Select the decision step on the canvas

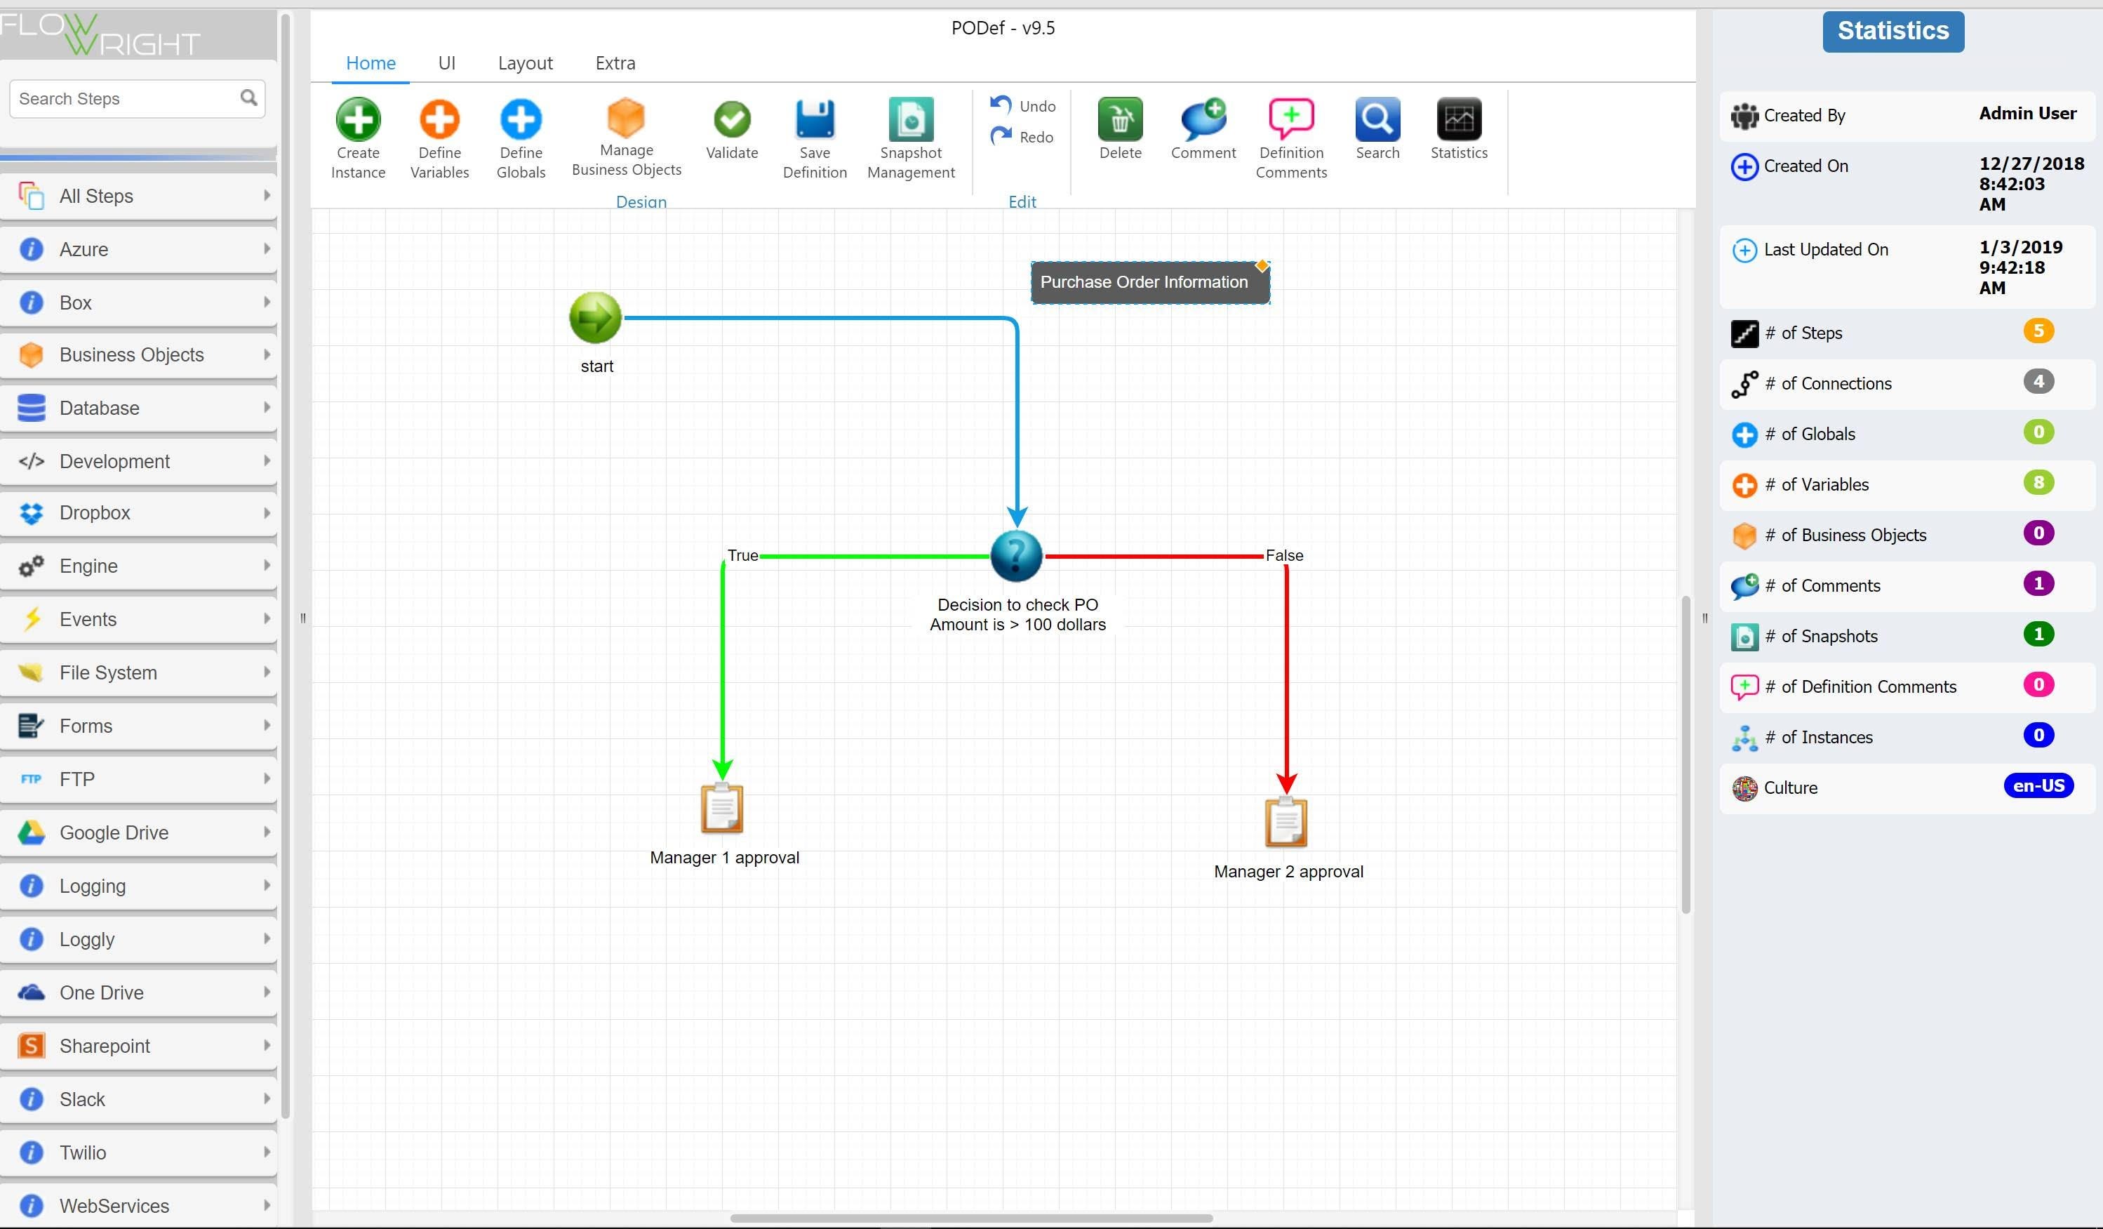1015,555
